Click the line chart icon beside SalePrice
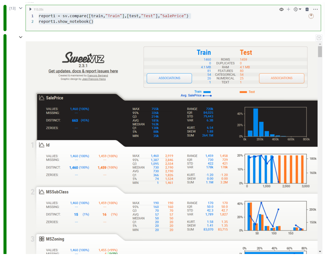Viewport: 325px width, 257px height. [x=42, y=98]
